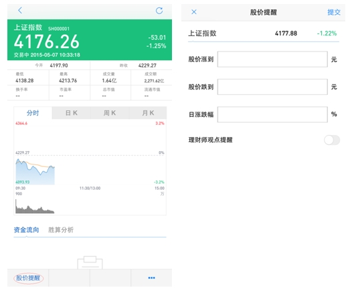Tap the volume bar chart
360x300 pixels.
(90, 204)
